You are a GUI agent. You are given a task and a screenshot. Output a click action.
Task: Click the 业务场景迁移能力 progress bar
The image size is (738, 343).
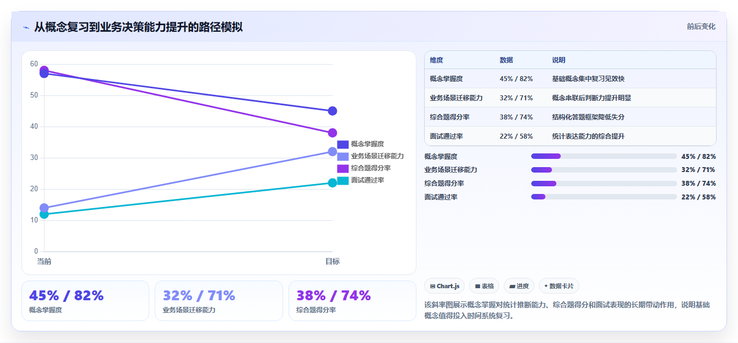[604, 170]
